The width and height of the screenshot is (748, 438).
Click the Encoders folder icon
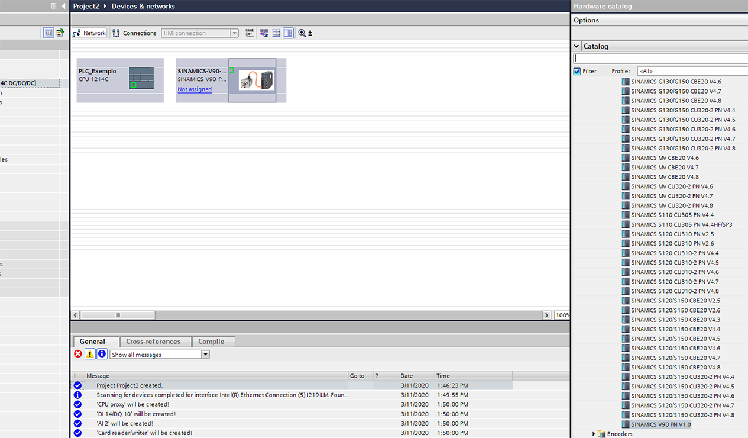(x=602, y=434)
